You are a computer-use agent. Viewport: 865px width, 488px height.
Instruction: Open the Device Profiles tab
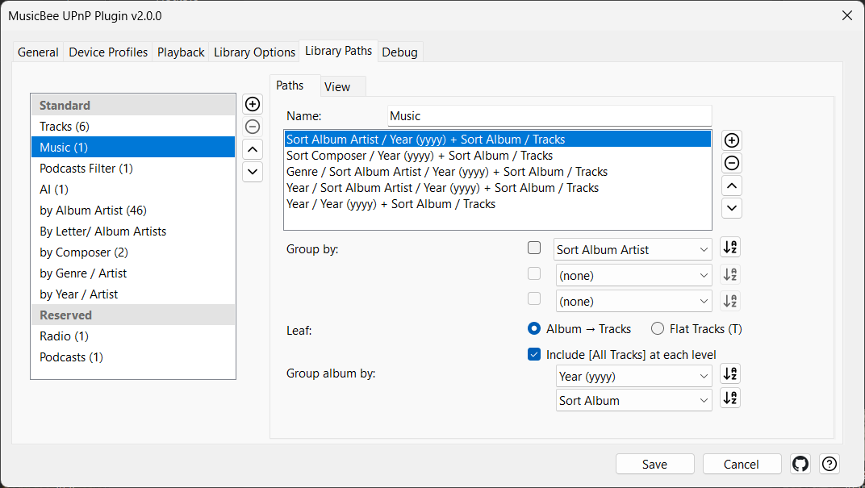pos(108,52)
